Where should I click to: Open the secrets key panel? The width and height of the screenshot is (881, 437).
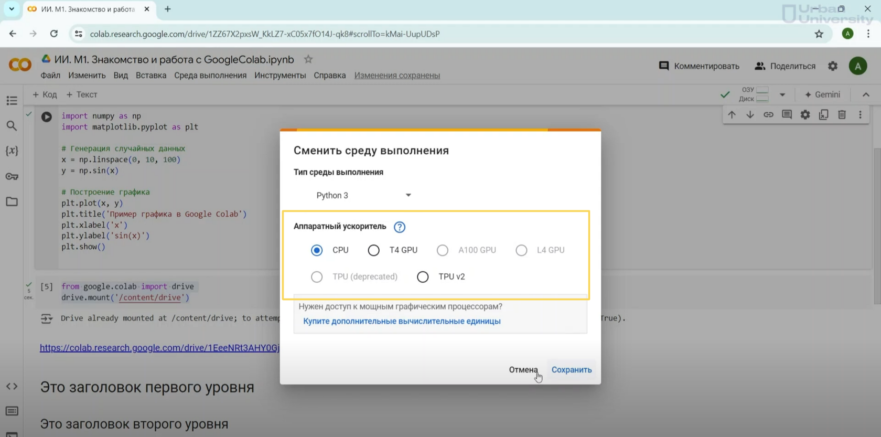point(12,176)
